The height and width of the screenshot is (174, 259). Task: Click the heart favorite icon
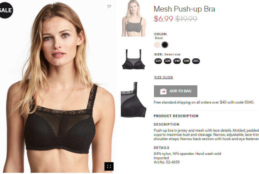point(109,6)
